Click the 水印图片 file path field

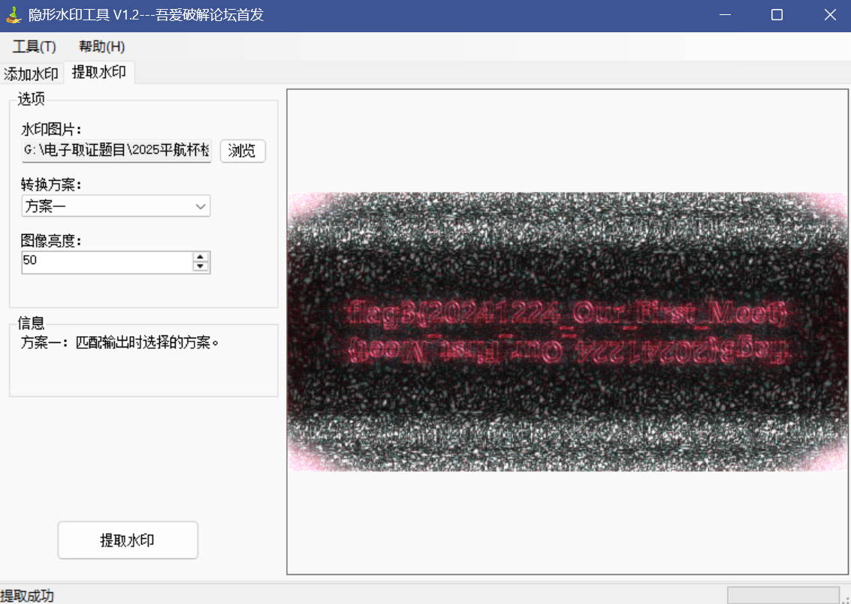coord(116,150)
